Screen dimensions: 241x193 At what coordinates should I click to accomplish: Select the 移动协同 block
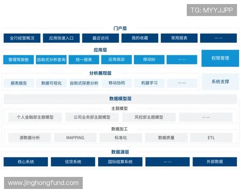(117, 83)
